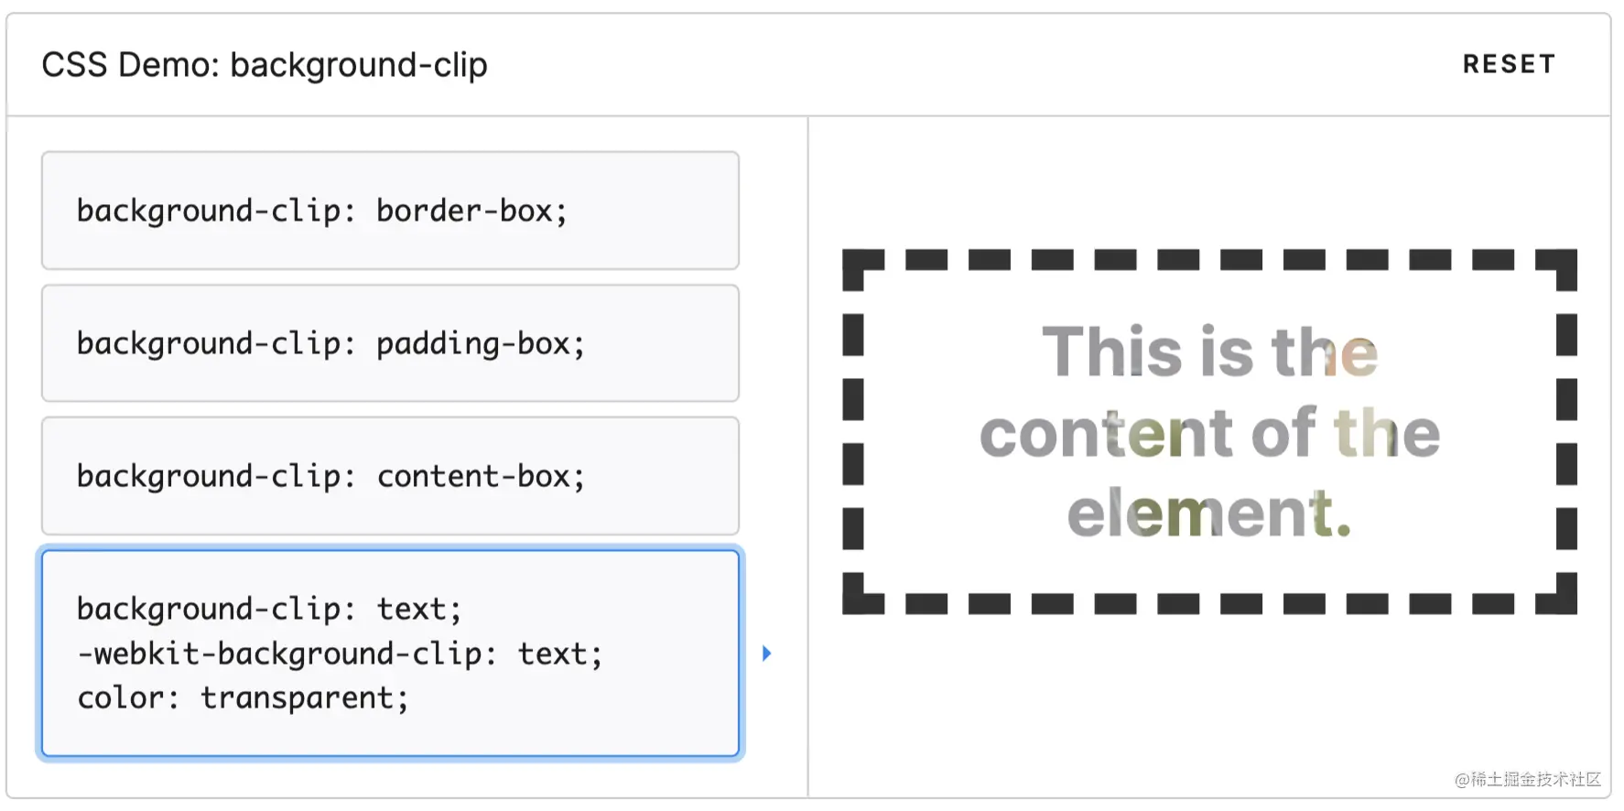Click the RESET button
The width and height of the screenshot is (1624, 811).
(x=1509, y=64)
